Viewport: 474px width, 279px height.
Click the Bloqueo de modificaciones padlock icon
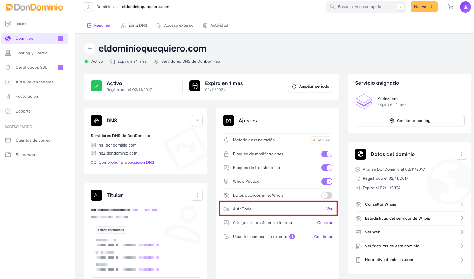226,154
